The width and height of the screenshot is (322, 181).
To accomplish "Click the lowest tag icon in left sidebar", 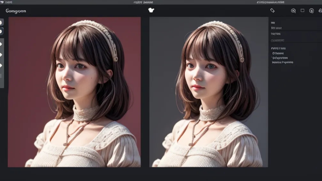I will point(1,65).
